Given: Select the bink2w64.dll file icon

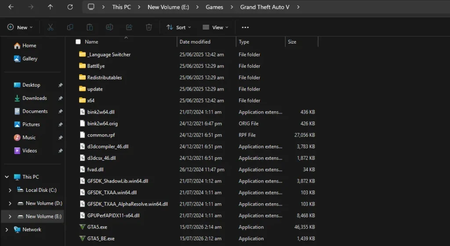Looking at the screenshot, I should [x=82, y=112].
